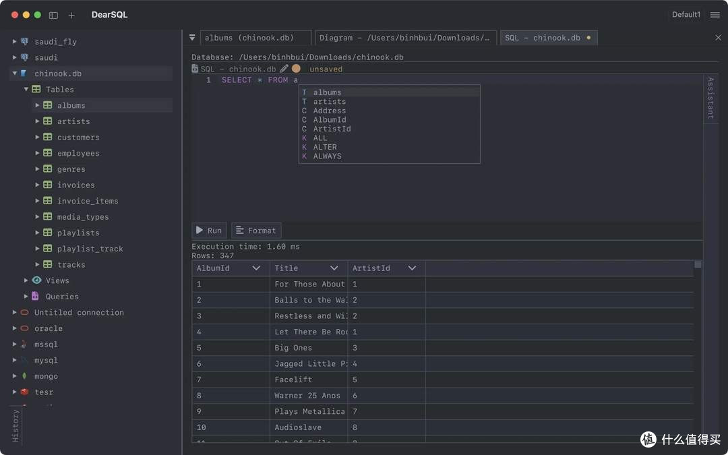Click the orange unsaved status dot

click(x=296, y=69)
